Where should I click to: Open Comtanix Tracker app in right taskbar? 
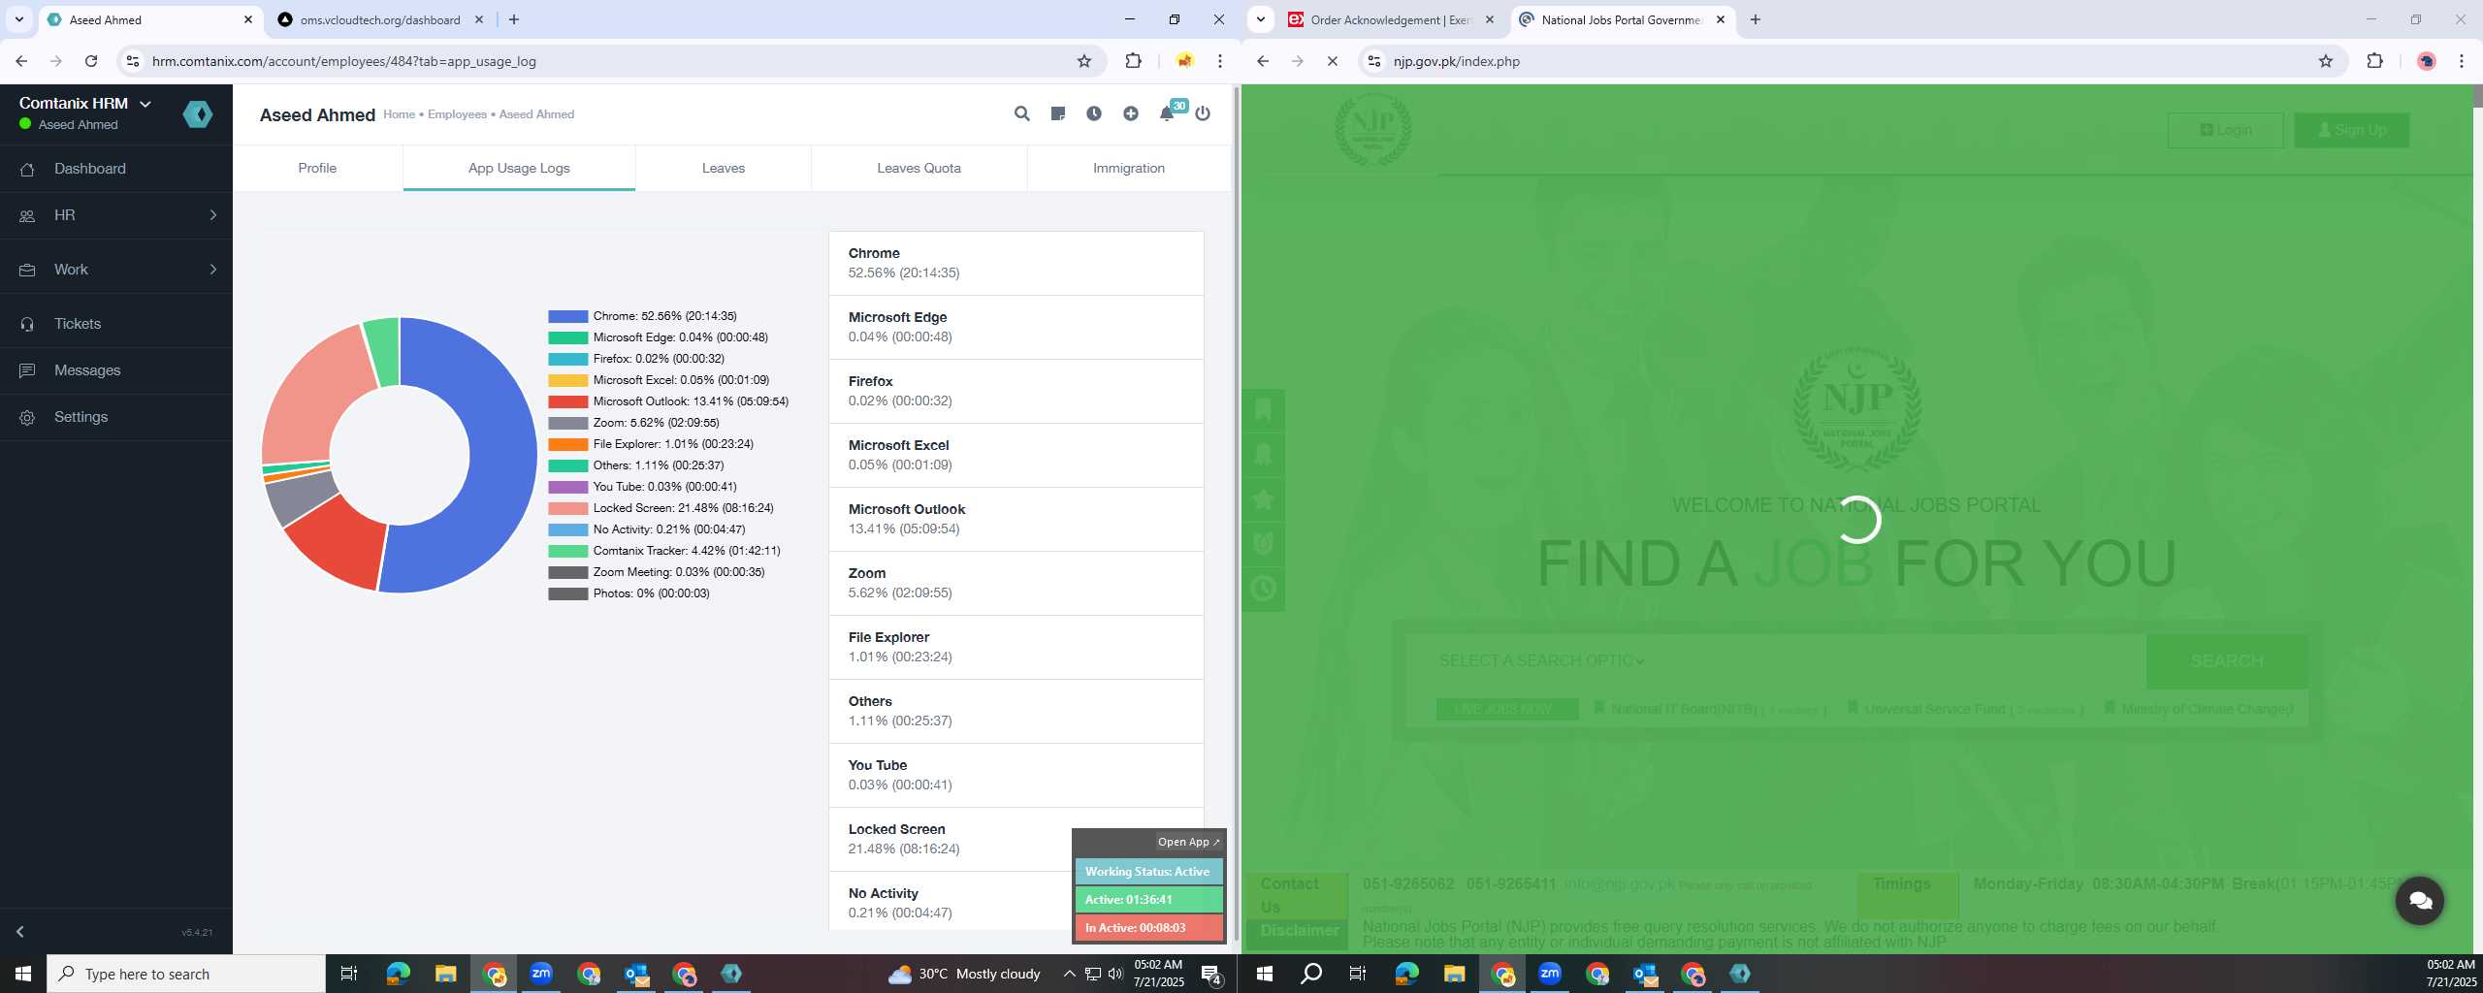pos(1740,974)
